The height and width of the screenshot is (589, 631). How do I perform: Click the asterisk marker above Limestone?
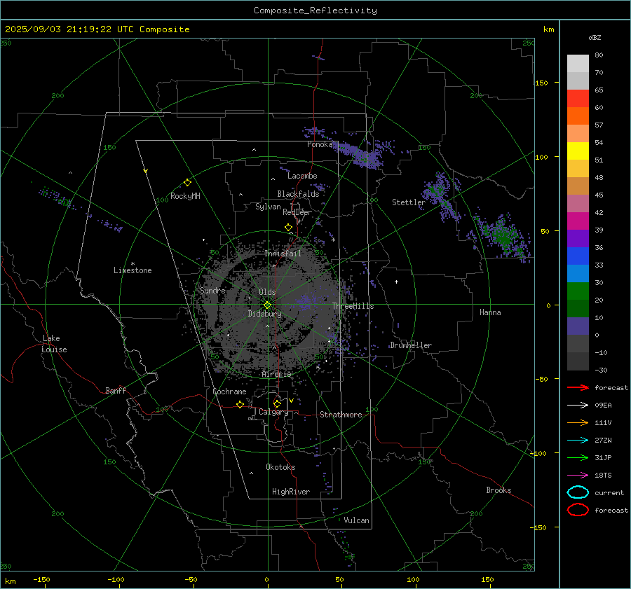tap(133, 264)
